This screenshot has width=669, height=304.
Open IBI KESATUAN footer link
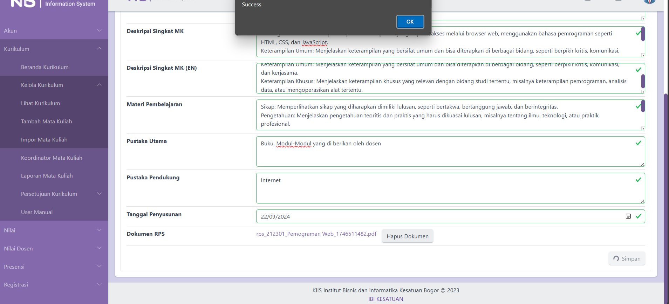[x=385, y=299]
